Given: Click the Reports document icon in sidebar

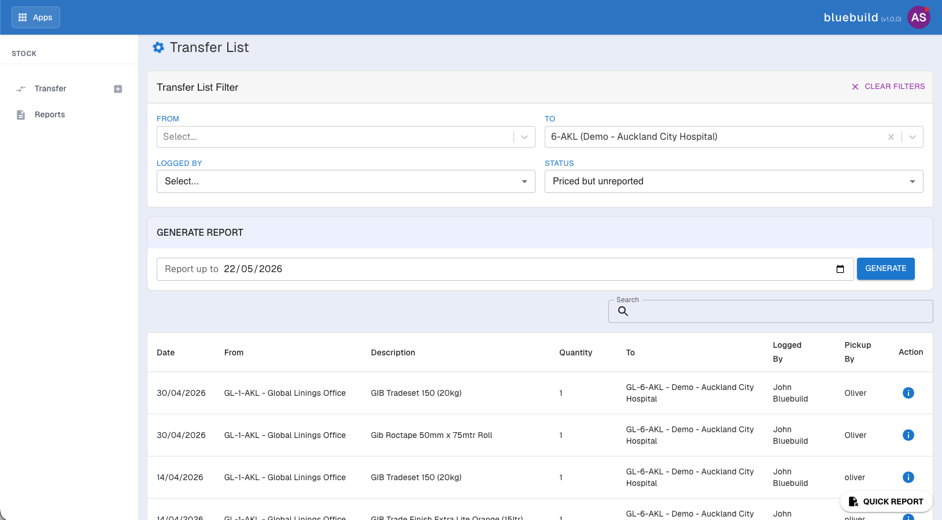Looking at the screenshot, I should [x=21, y=115].
